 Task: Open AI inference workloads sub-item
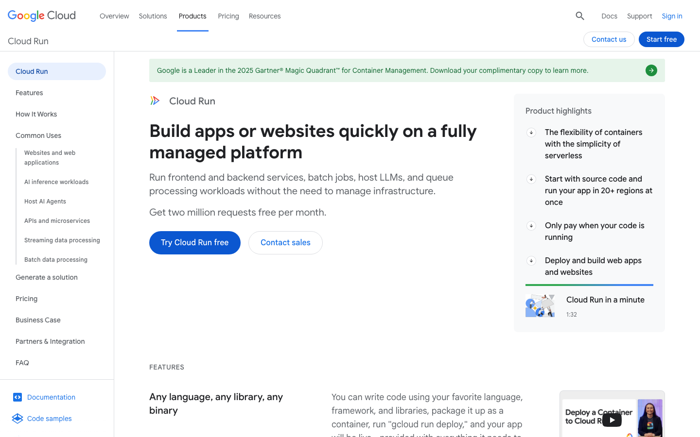tap(56, 182)
